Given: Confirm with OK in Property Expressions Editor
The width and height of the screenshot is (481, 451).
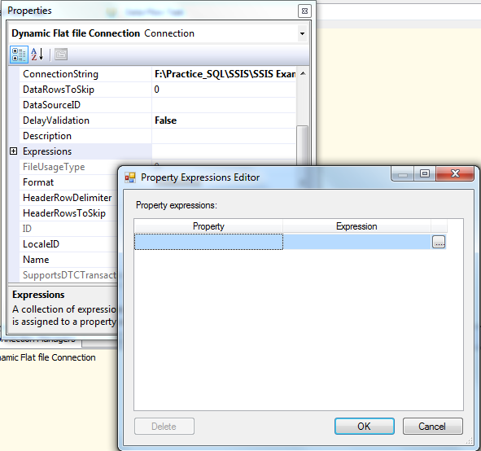Looking at the screenshot, I should (x=365, y=426).
